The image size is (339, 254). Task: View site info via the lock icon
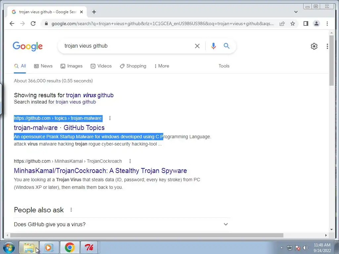point(46,23)
